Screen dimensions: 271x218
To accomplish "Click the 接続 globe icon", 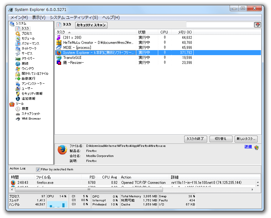I will click(x=18, y=64).
